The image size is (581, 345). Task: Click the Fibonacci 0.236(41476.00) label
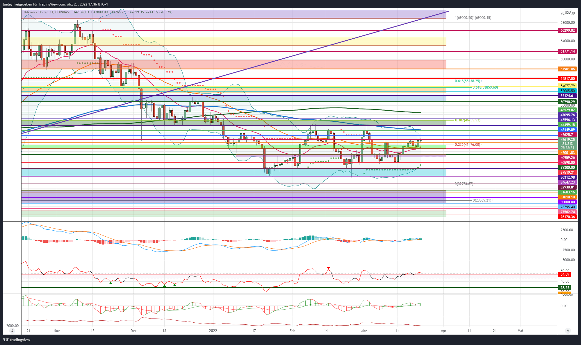[x=467, y=145]
